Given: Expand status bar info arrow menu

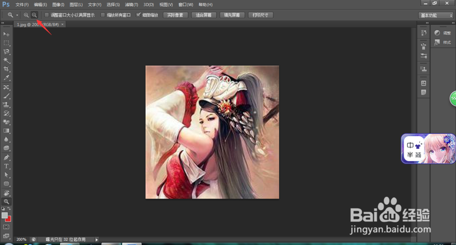Looking at the screenshot, I should (x=97, y=240).
